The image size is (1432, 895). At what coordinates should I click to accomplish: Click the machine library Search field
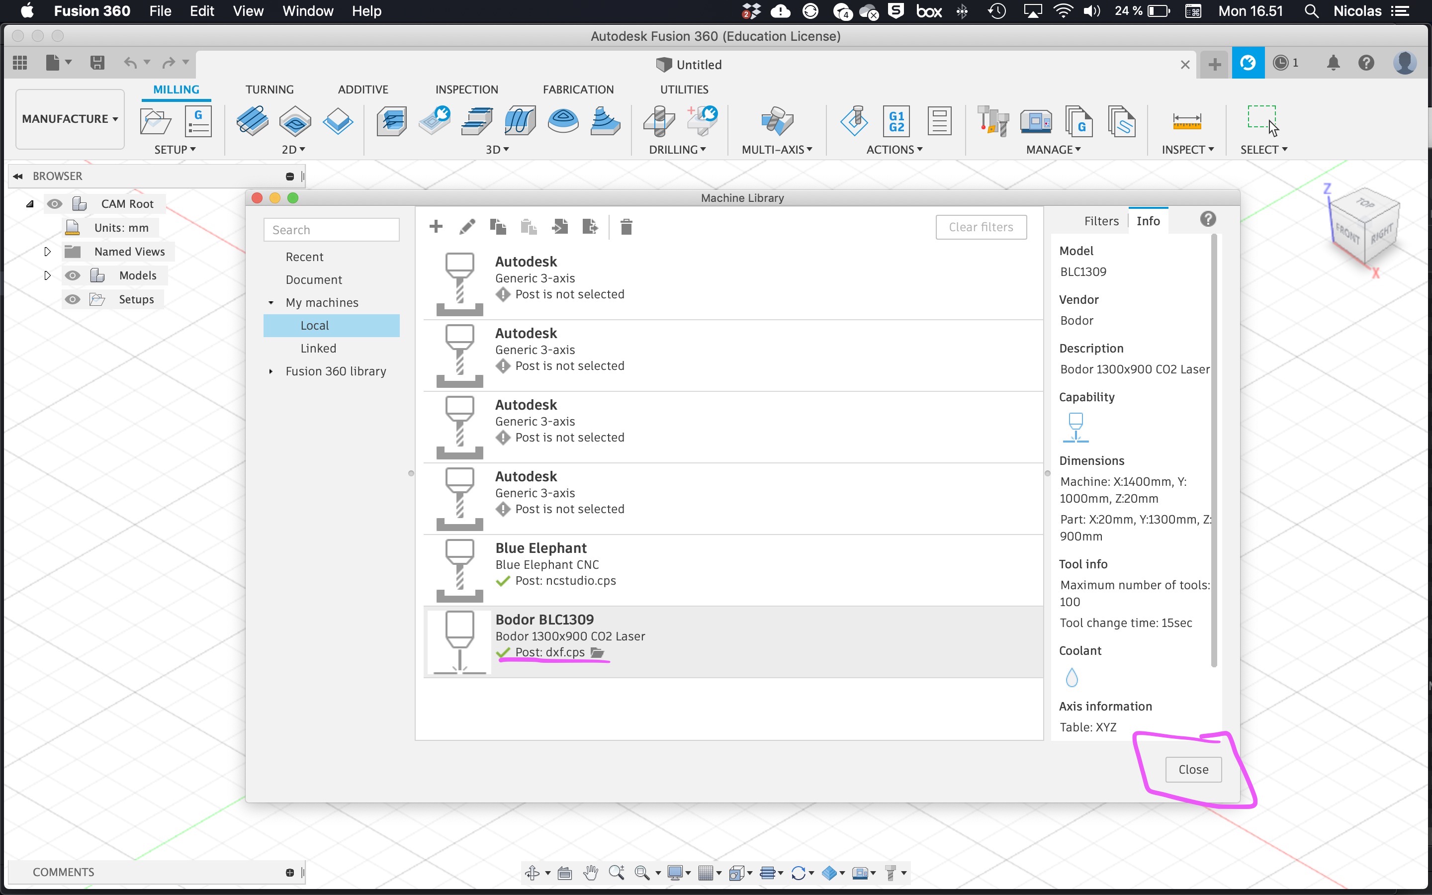331,230
